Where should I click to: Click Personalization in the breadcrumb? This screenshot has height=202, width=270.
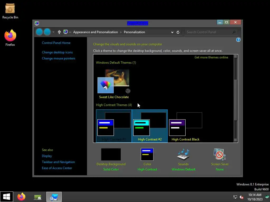click(134, 32)
